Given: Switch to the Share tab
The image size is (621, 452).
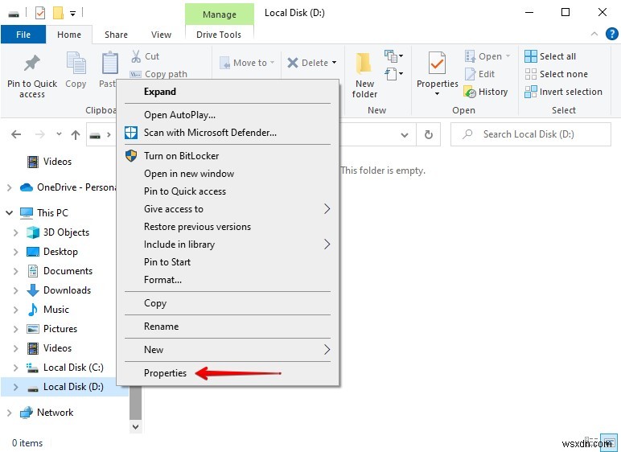Looking at the screenshot, I should [x=116, y=35].
